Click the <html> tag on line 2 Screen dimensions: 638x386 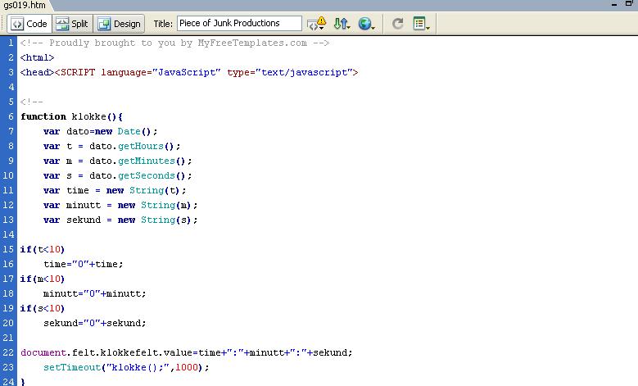(37, 57)
